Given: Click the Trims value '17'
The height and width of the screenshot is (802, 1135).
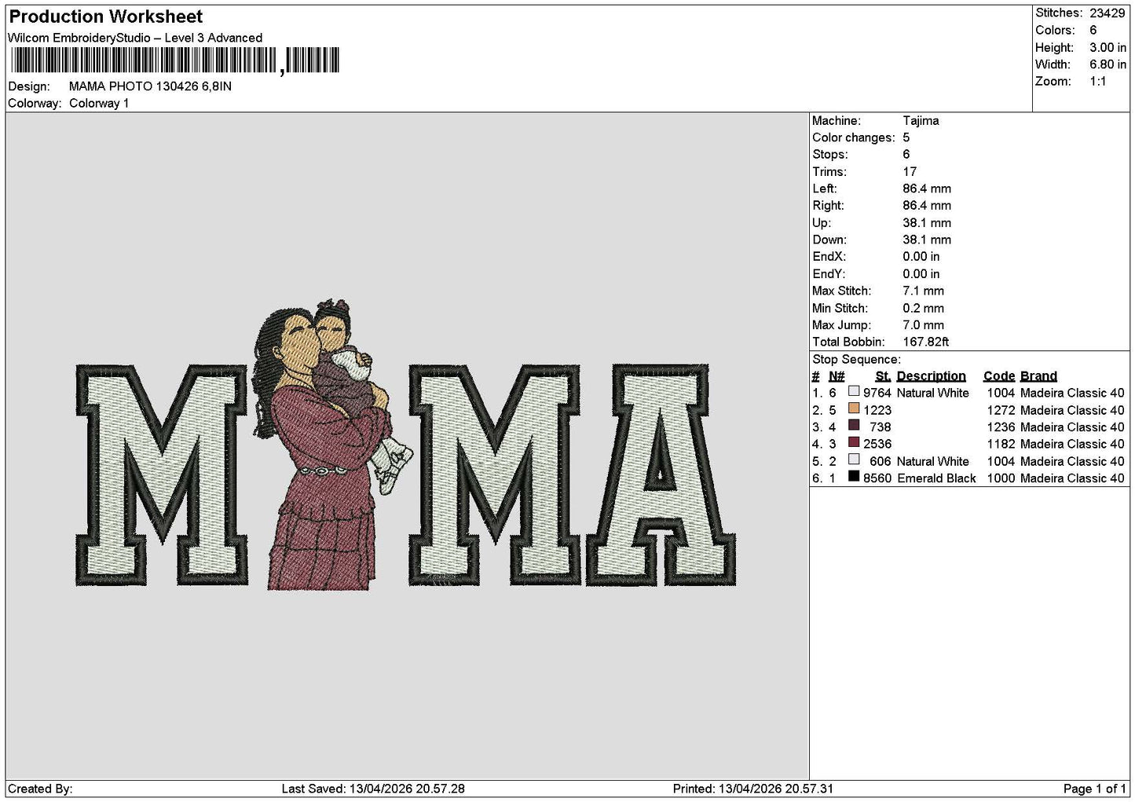Looking at the screenshot, I should pyautogui.click(x=910, y=172).
